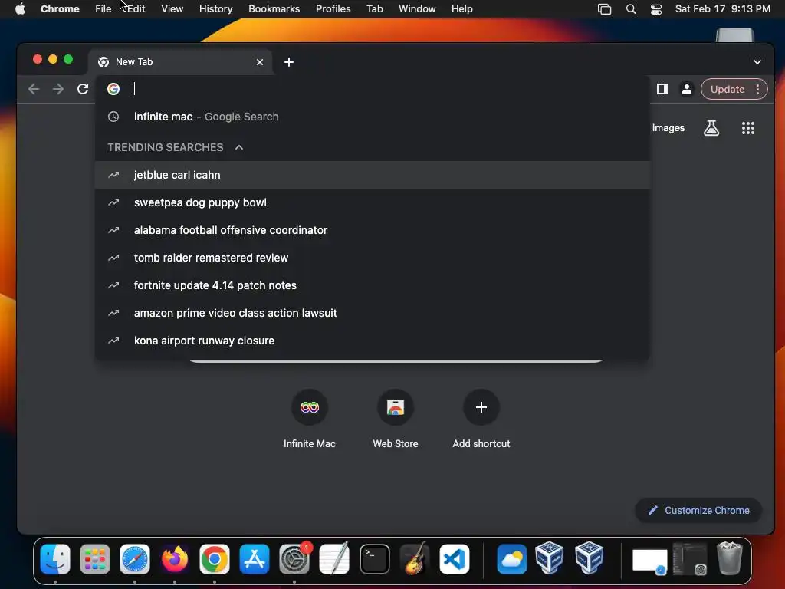The width and height of the screenshot is (785, 589).
Task: Open the Bookmarks menu
Action: pyautogui.click(x=274, y=9)
